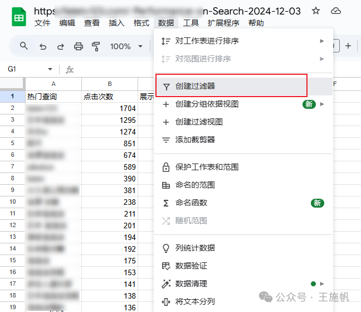Expand the 数据清理 submenu arrow
Image resolution: width=361 pixels, height=312 pixels.
pos(322,284)
